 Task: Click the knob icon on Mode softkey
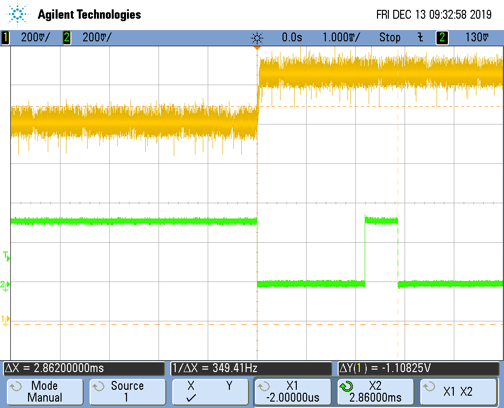click(x=15, y=386)
